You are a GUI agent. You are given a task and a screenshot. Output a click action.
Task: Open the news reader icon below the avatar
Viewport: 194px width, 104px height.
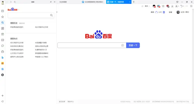coord(2,11)
